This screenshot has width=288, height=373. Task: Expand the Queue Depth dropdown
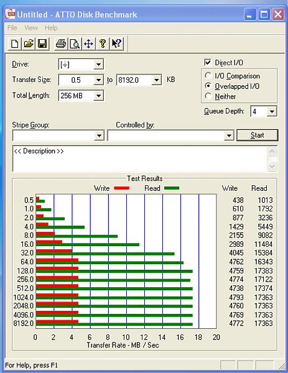pos(272,111)
